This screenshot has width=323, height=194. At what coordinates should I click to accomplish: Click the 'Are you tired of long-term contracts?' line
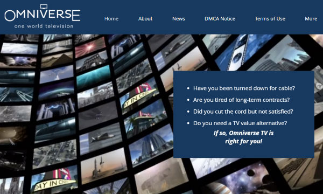tap(241, 100)
